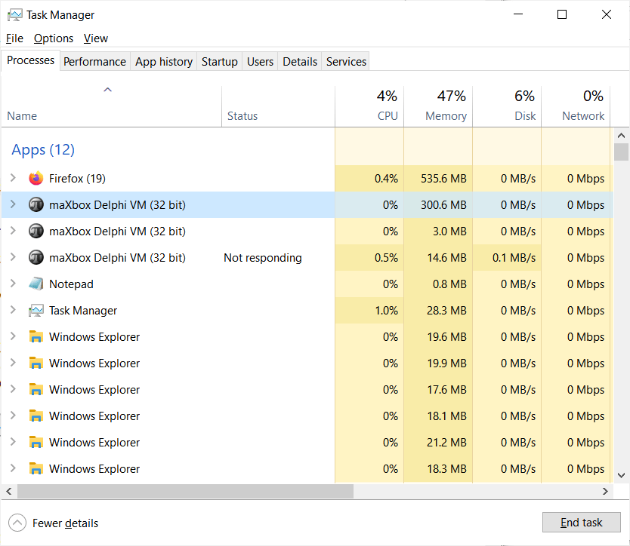630x546 pixels.
Task: Open the Startup tab
Action: click(x=219, y=62)
